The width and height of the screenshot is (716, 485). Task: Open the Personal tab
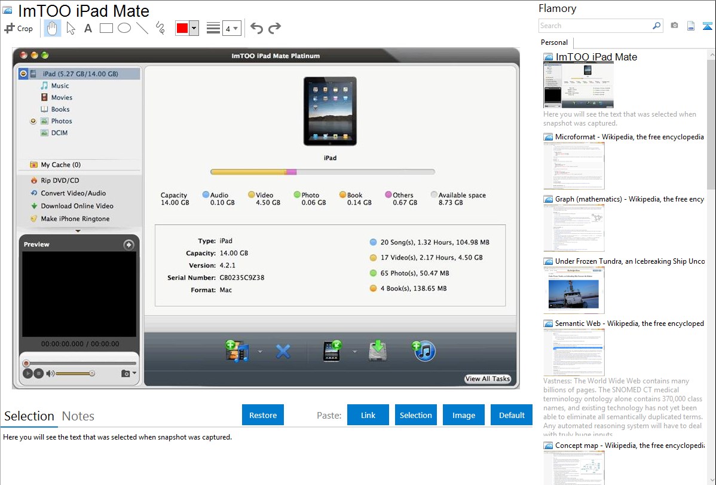click(x=554, y=42)
